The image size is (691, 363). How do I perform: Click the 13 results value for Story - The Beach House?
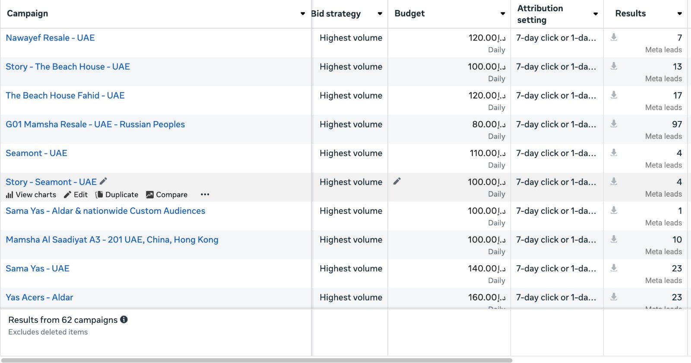click(x=678, y=67)
